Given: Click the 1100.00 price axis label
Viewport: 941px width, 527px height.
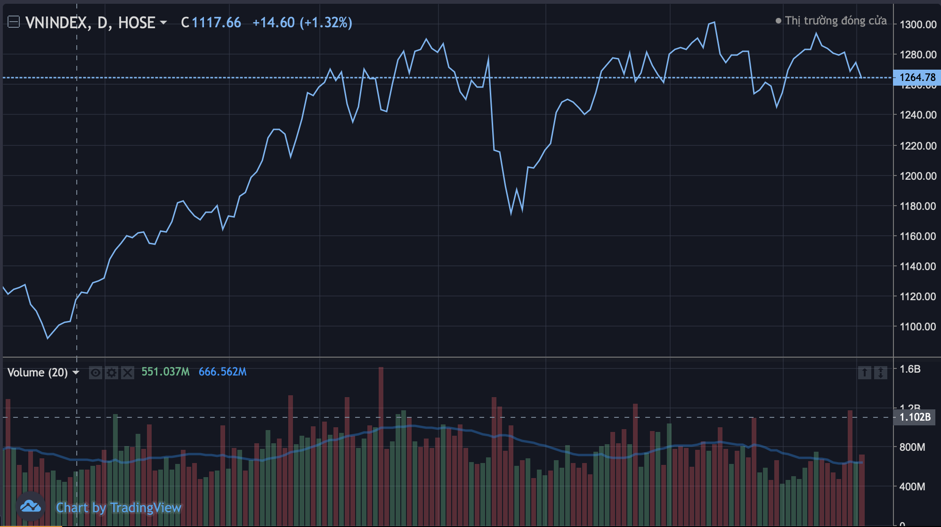Looking at the screenshot, I should click(x=918, y=327).
